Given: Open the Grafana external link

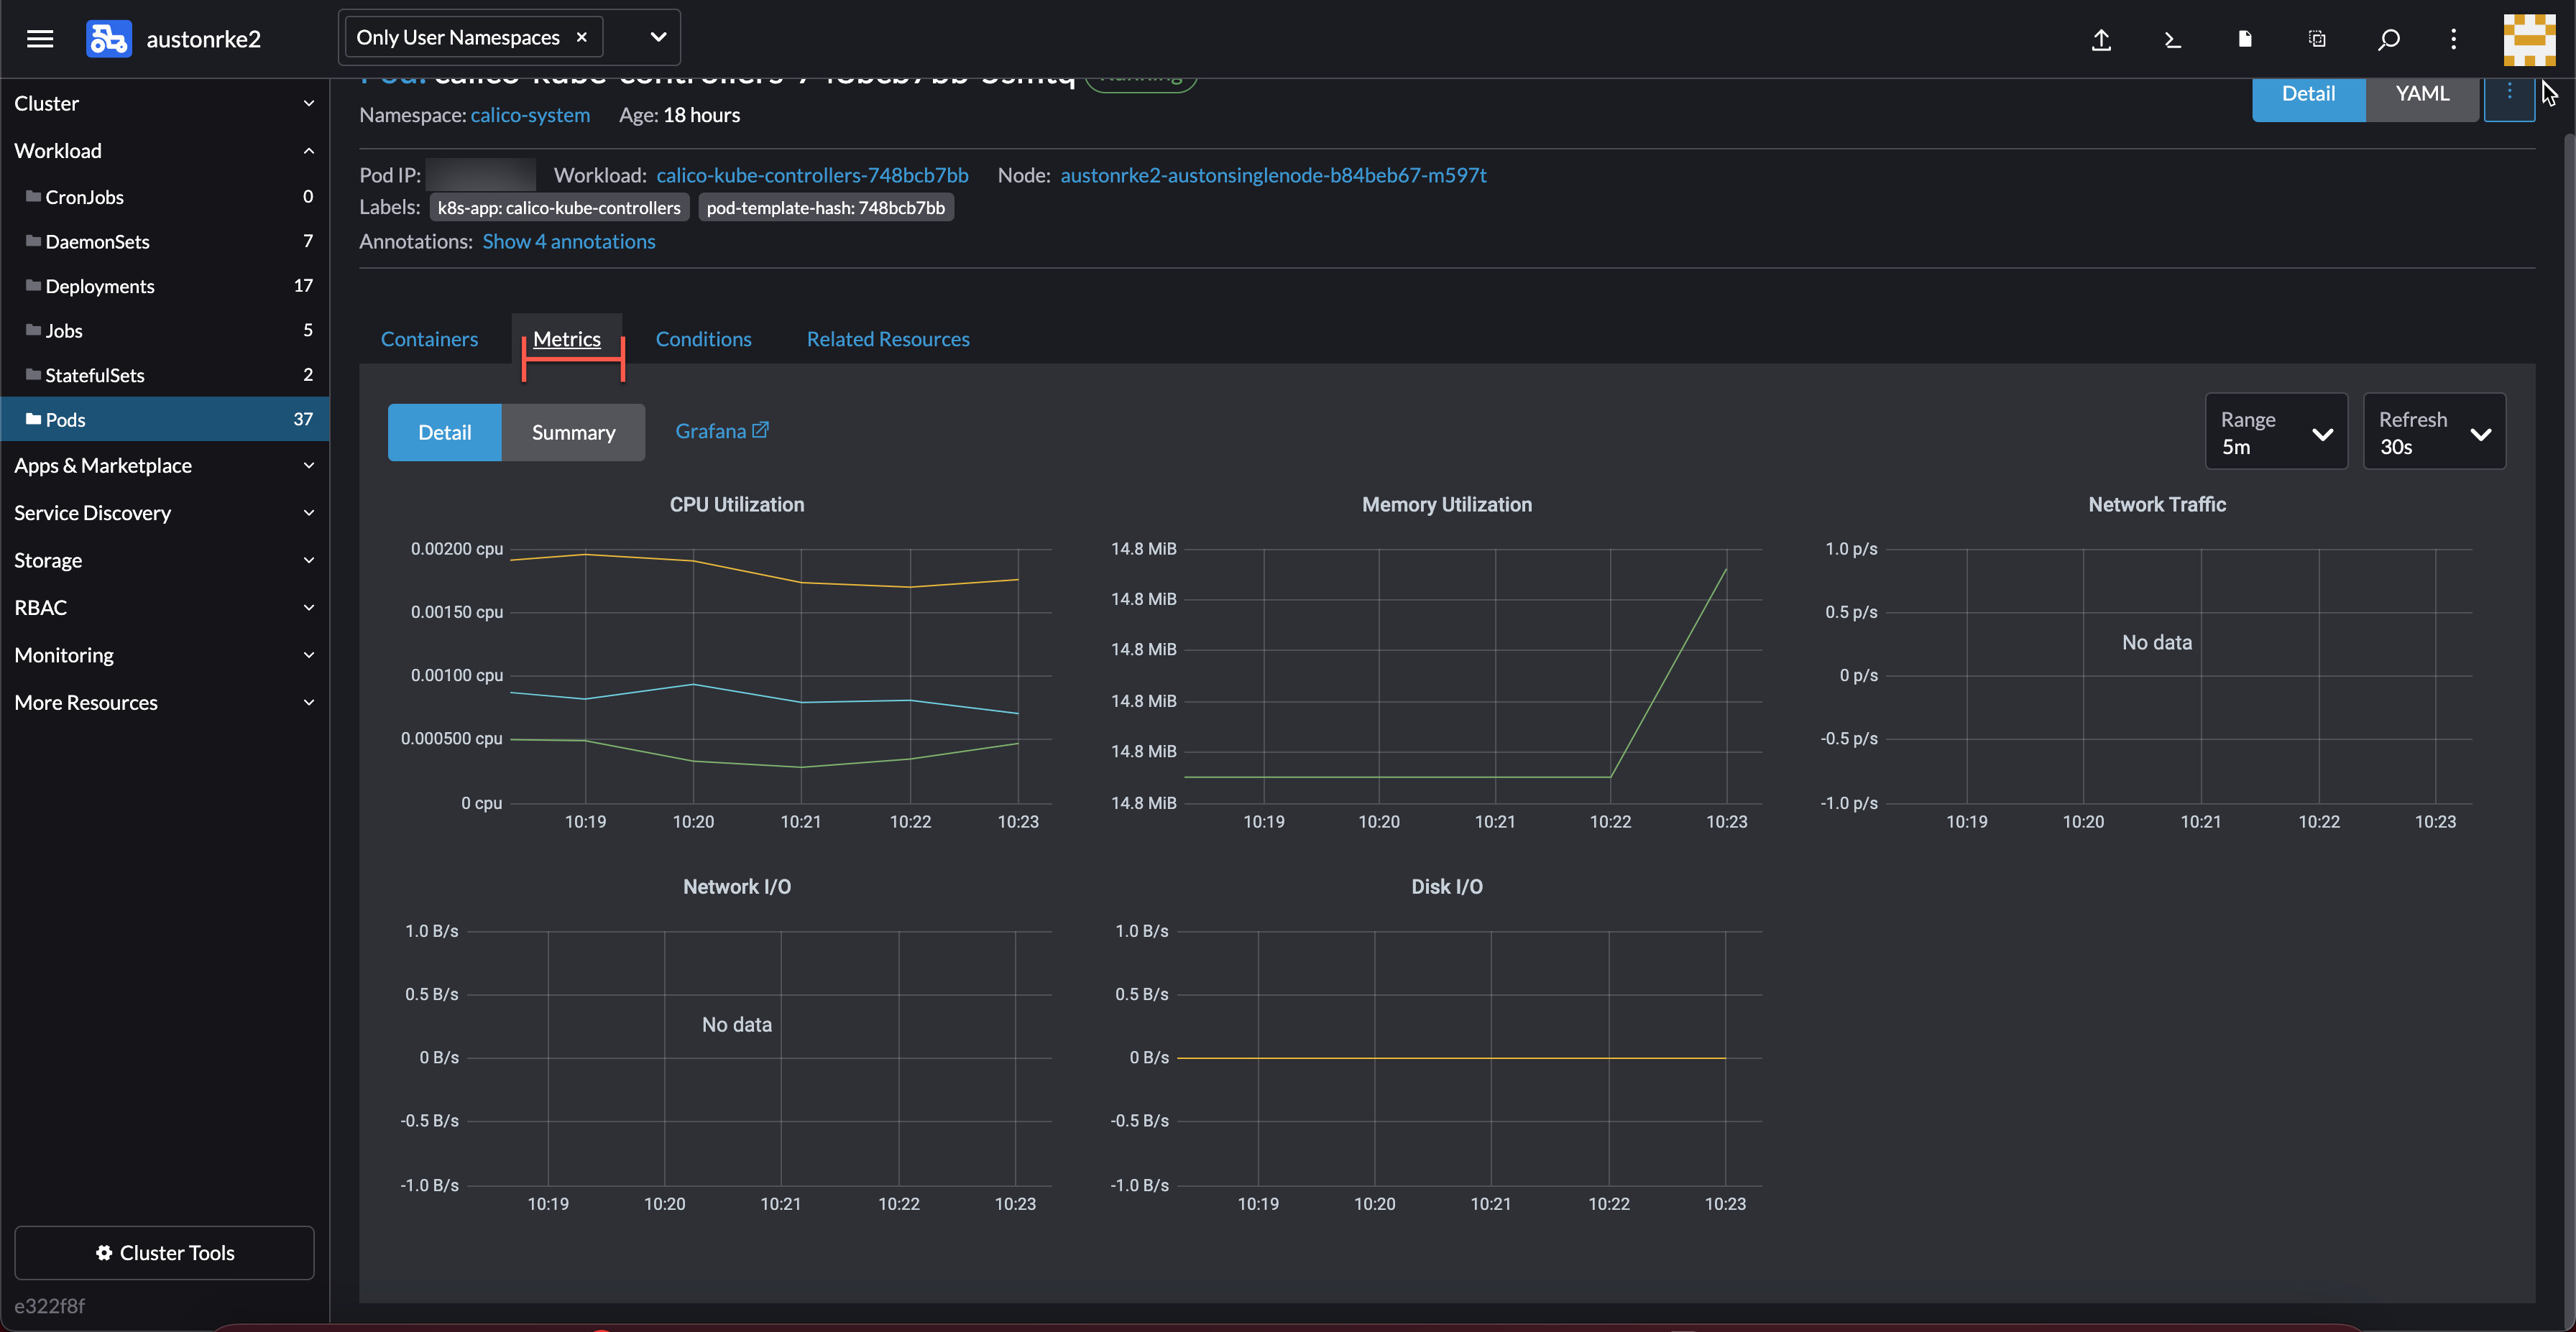Looking at the screenshot, I should tap(722, 430).
